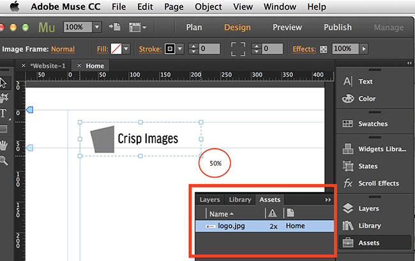The height and width of the screenshot is (261, 415).
Task: Select the Assets panel in the dock
Action: (375, 242)
